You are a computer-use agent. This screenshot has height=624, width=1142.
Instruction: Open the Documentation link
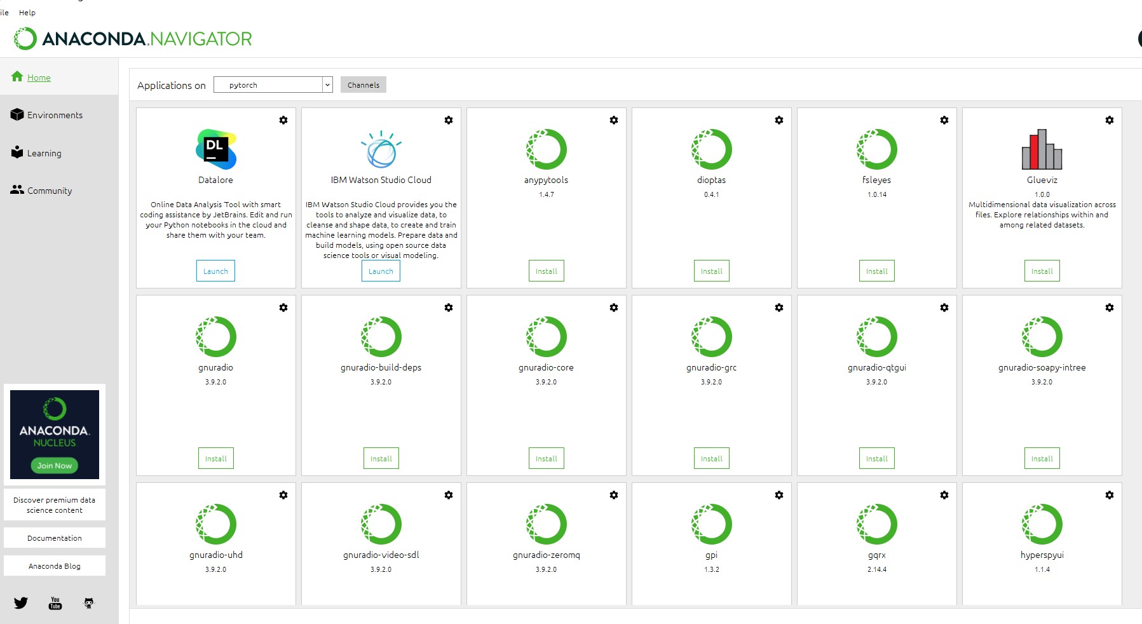(x=55, y=538)
